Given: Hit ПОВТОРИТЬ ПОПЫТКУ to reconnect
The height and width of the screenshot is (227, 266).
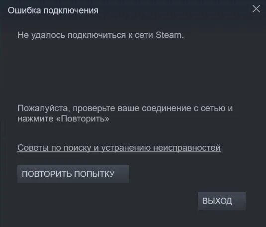Looking at the screenshot, I should [x=73, y=174].
